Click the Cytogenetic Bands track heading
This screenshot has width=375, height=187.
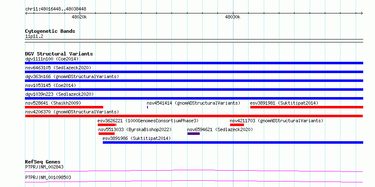pos(50,31)
